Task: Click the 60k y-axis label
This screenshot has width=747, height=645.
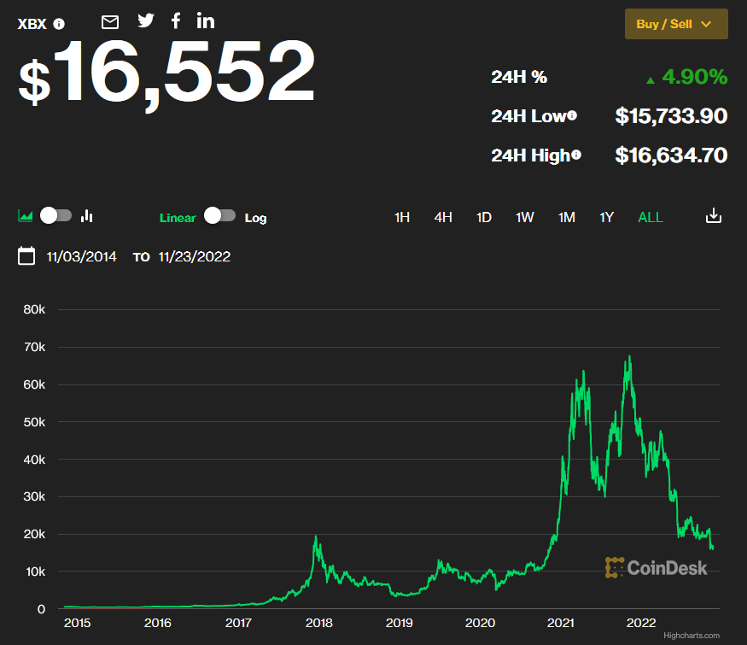Action: tap(34, 384)
